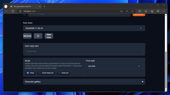The width and height of the screenshot is (170, 95).
Task: Start a New chat
Action: point(49,36)
